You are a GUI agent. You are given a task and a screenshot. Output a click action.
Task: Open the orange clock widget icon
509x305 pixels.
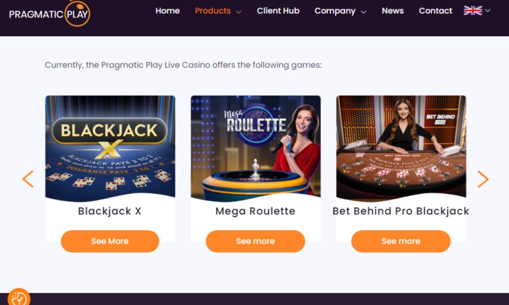click(x=19, y=297)
